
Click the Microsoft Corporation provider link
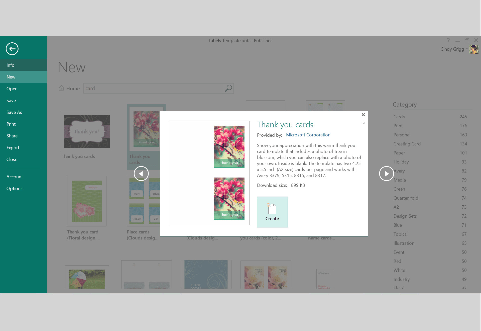coord(308,135)
